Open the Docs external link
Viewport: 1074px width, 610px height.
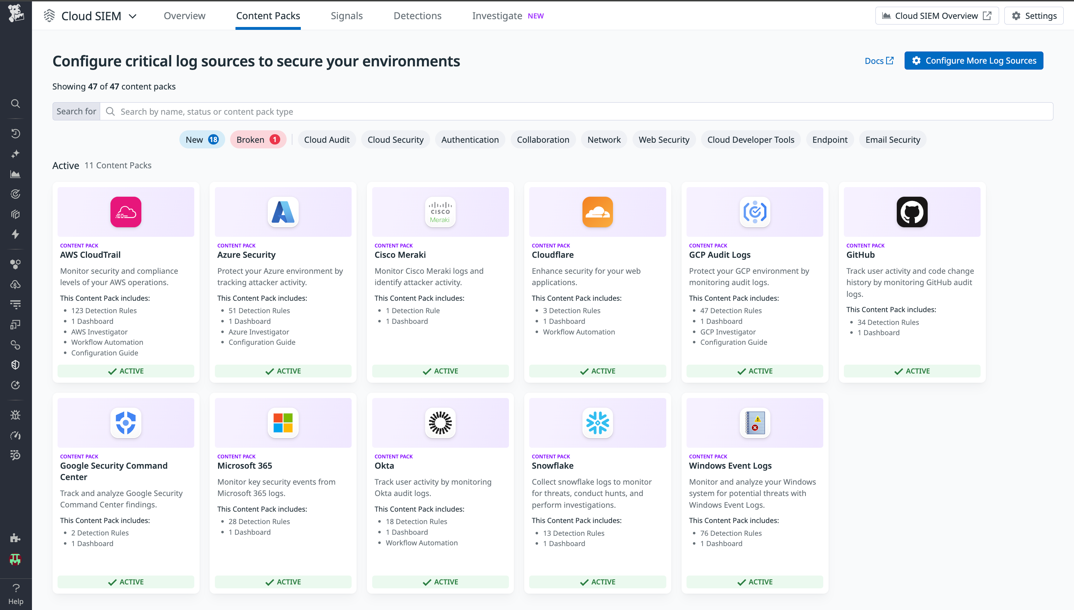click(879, 60)
